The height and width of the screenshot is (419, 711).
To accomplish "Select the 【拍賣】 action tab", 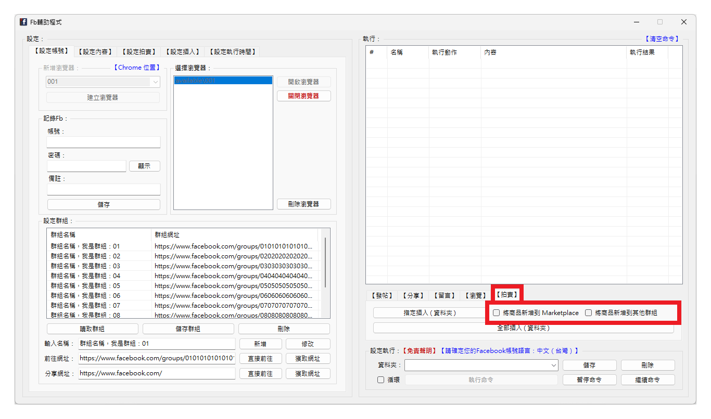I will coord(507,295).
